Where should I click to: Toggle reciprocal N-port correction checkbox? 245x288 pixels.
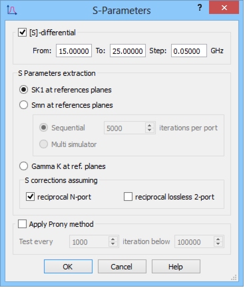30,197
